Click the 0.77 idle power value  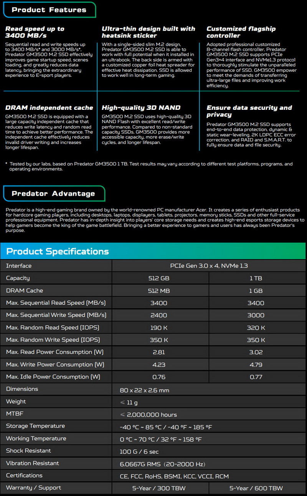click(256, 377)
